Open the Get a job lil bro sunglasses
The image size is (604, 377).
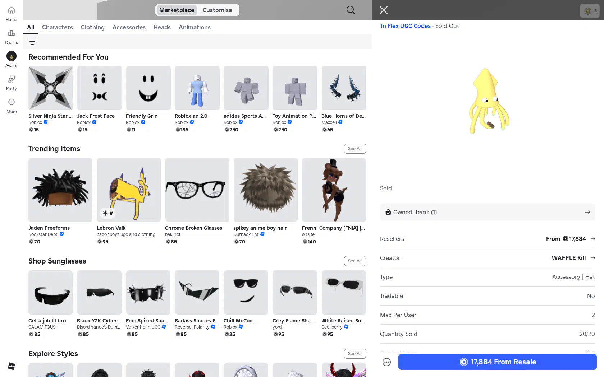coord(51,293)
